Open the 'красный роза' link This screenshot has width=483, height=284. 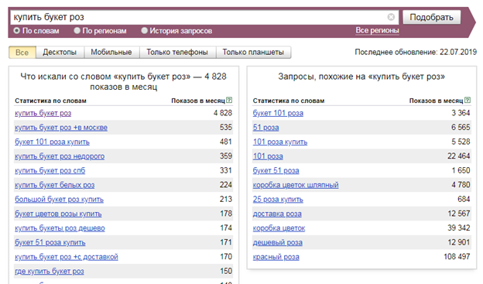(x=276, y=257)
